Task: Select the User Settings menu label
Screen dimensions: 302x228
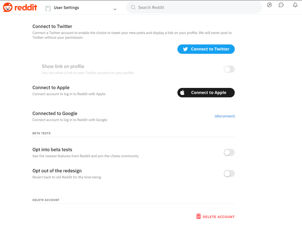Action: [66, 8]
